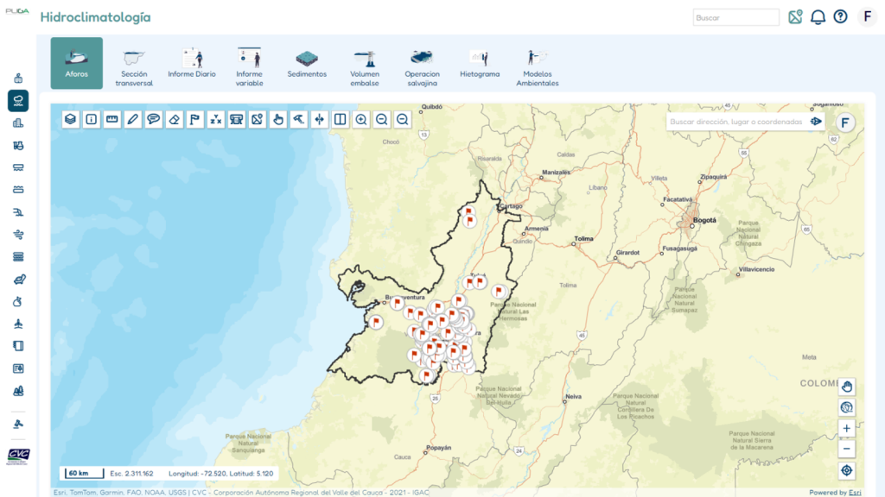Image resolution: width=885 pixels, height=497 pixels.
Task: Click the CVC logo in sidebar
Action: [x=18, y=456]
